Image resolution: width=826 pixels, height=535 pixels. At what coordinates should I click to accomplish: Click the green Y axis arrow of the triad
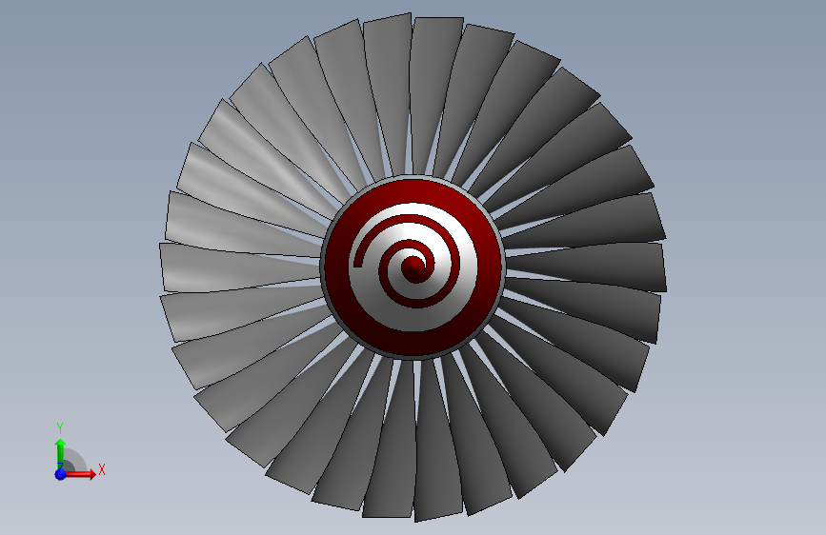[x=61, y=454]
